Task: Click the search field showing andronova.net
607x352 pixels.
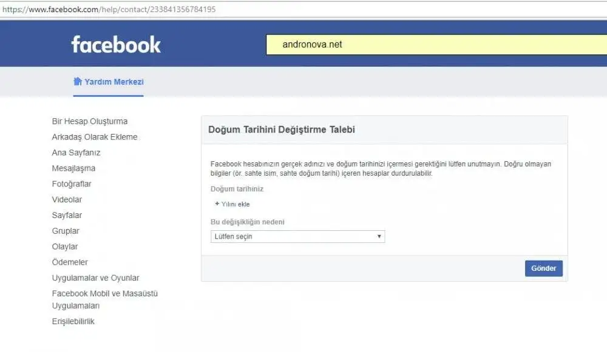Action: point(436,44)
